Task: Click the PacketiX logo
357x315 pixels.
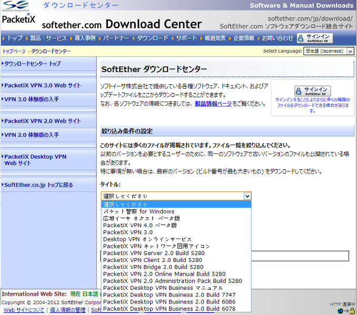Action: 19,19
